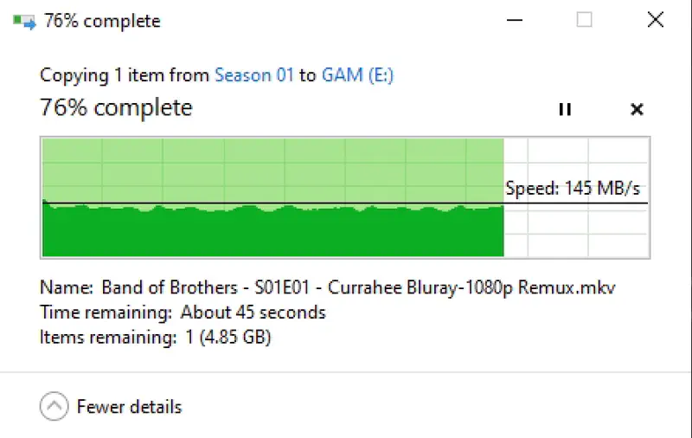Open the GAM (E:) destination link
This screenshot has height=438, width=692.
pyautogui.click(x=357, y=75)
